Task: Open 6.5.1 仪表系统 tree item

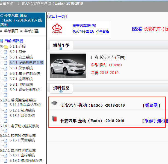Action: click(21, 68)
